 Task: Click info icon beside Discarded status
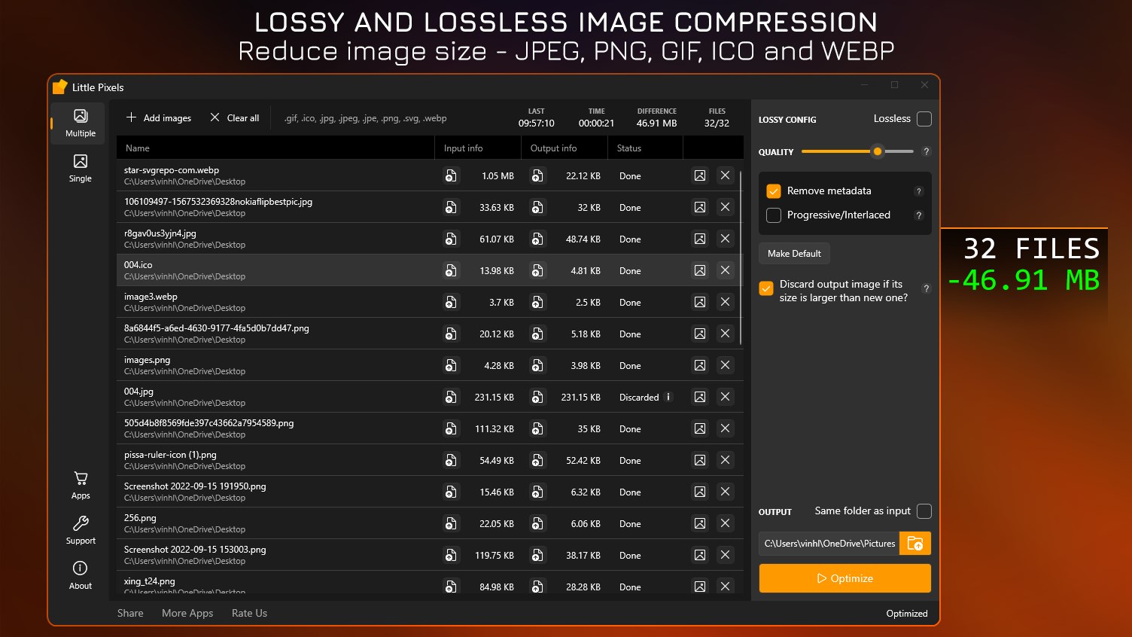[668, 397]
